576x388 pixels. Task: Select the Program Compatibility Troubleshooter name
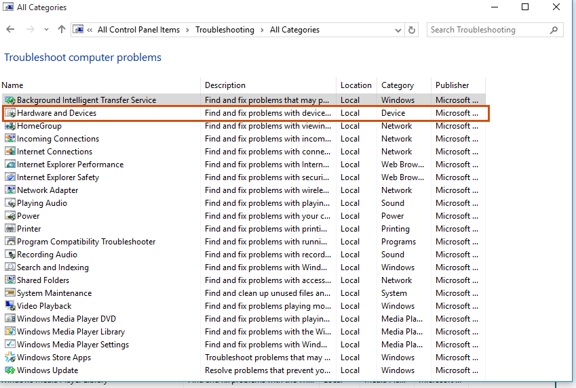point(86,241)
